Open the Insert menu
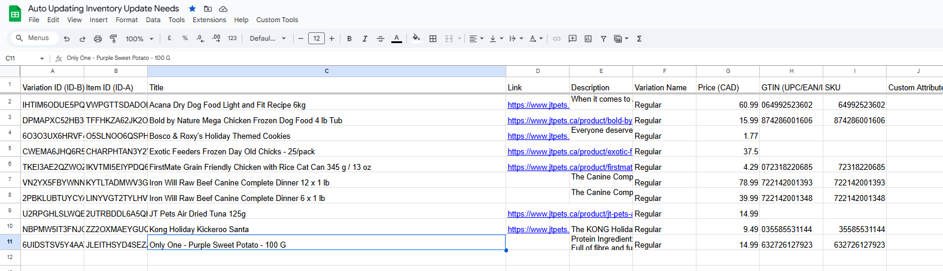Viewport: 943px width, 271px height. (99, 20)
